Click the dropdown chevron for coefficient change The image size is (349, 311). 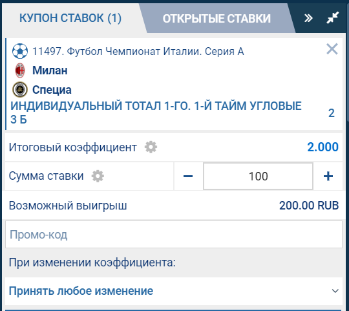(x=335, y=291)
